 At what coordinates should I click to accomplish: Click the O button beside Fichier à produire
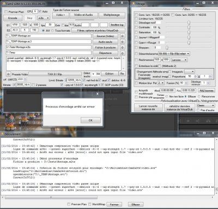coord(122,47)
